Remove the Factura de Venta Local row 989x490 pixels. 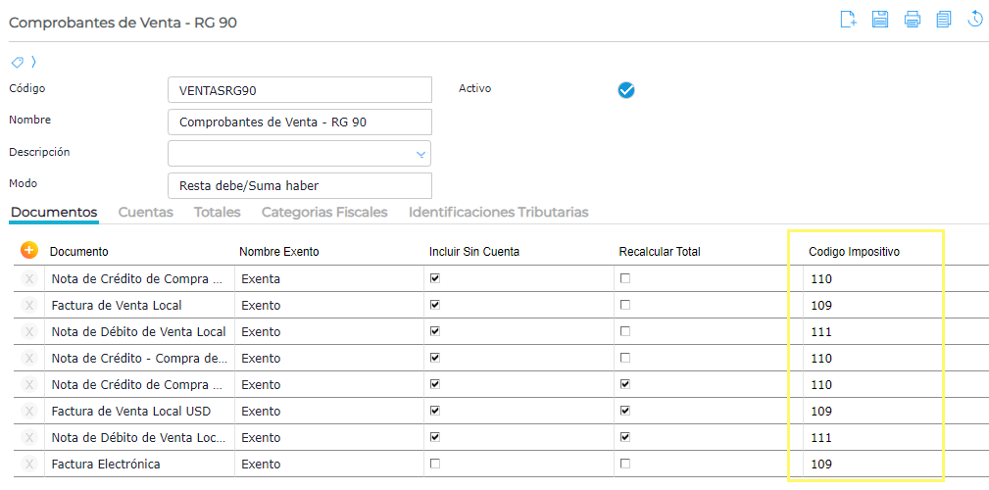[x=28, y=305]
